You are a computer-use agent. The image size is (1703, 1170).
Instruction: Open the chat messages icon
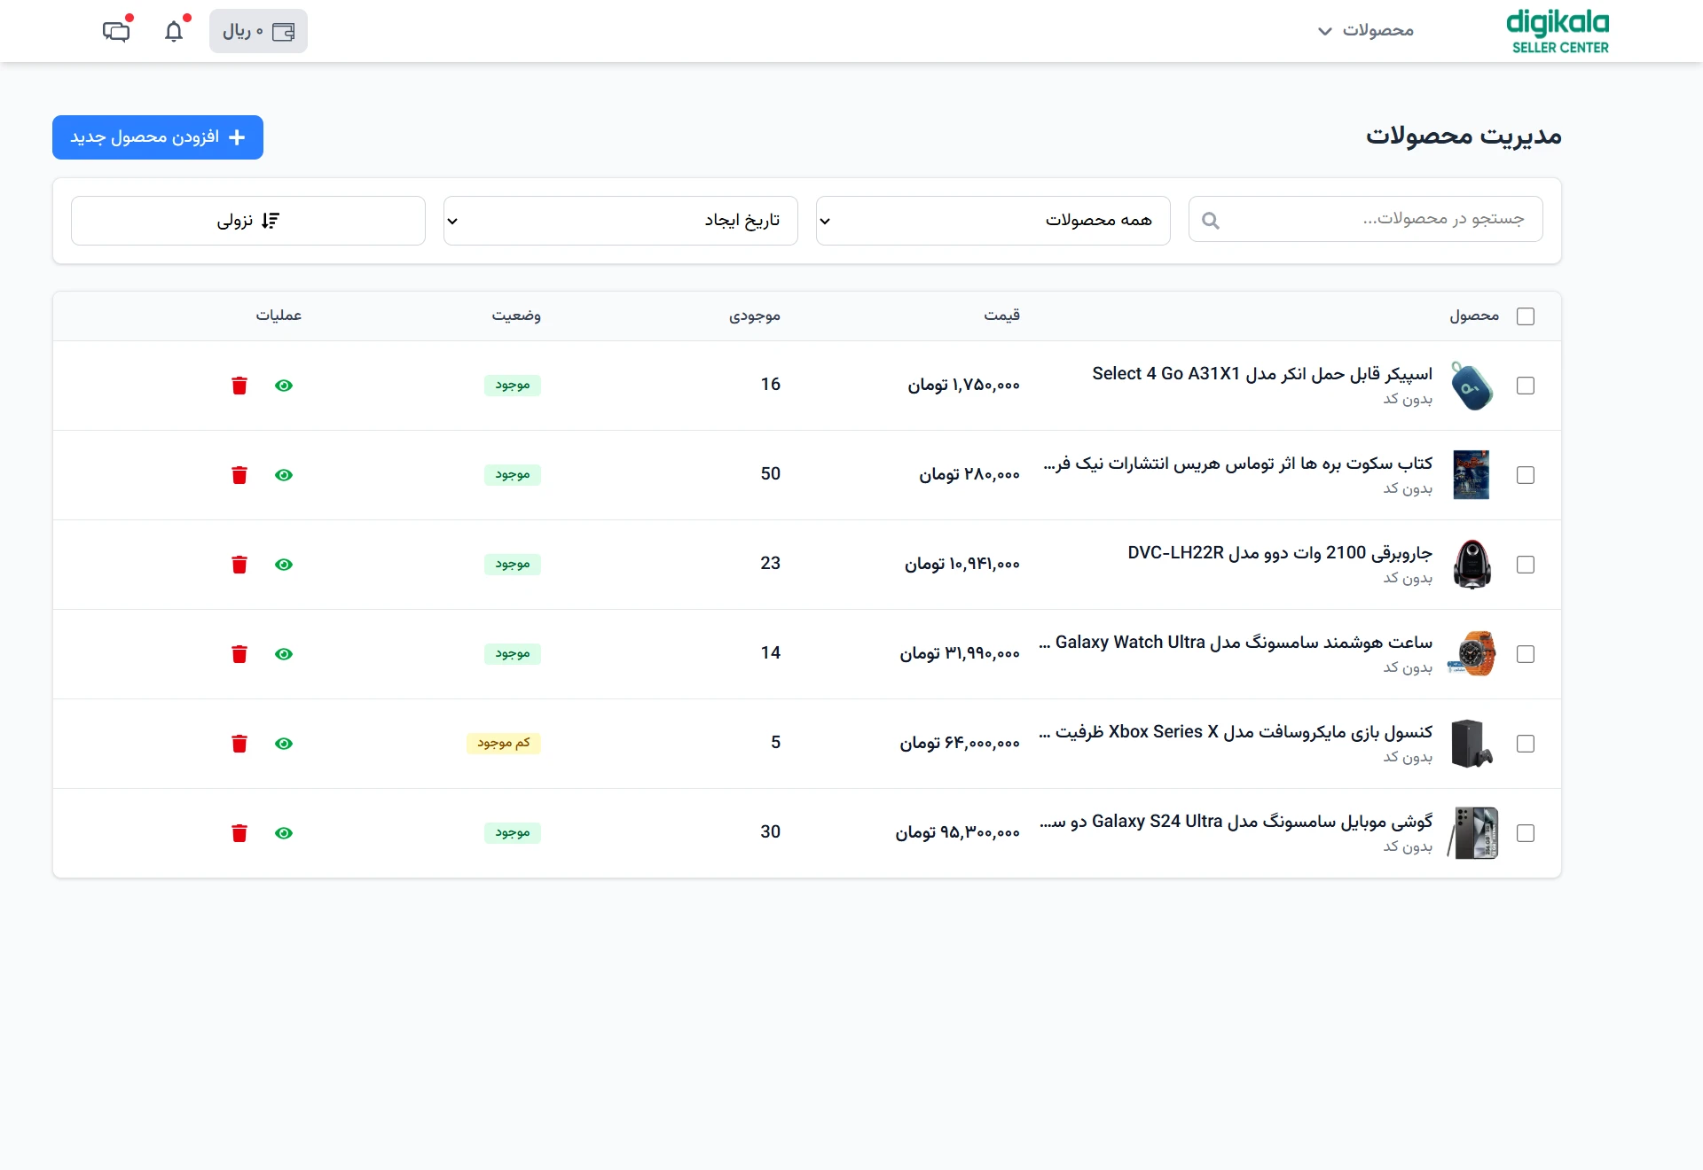[116, 32]
